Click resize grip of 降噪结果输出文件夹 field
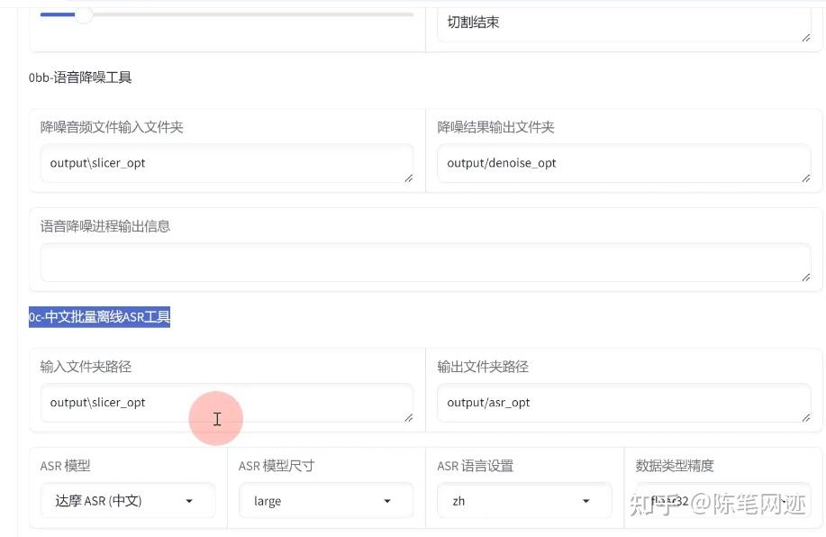 805,177
